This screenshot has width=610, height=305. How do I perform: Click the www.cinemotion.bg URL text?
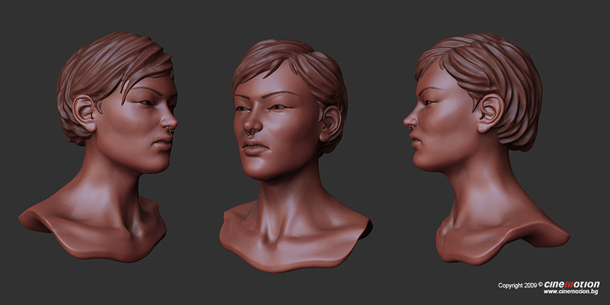(570, 292)
